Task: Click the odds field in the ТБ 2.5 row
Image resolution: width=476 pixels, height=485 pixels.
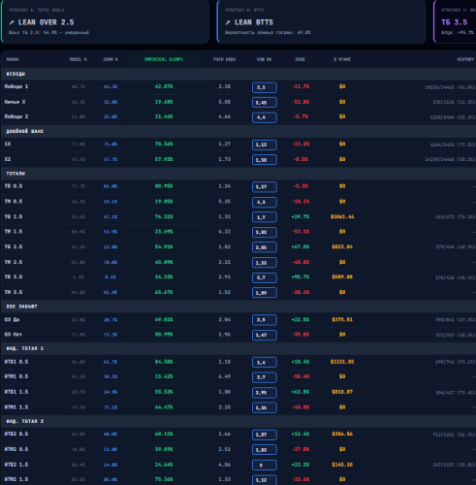Action: coord(265,247)
